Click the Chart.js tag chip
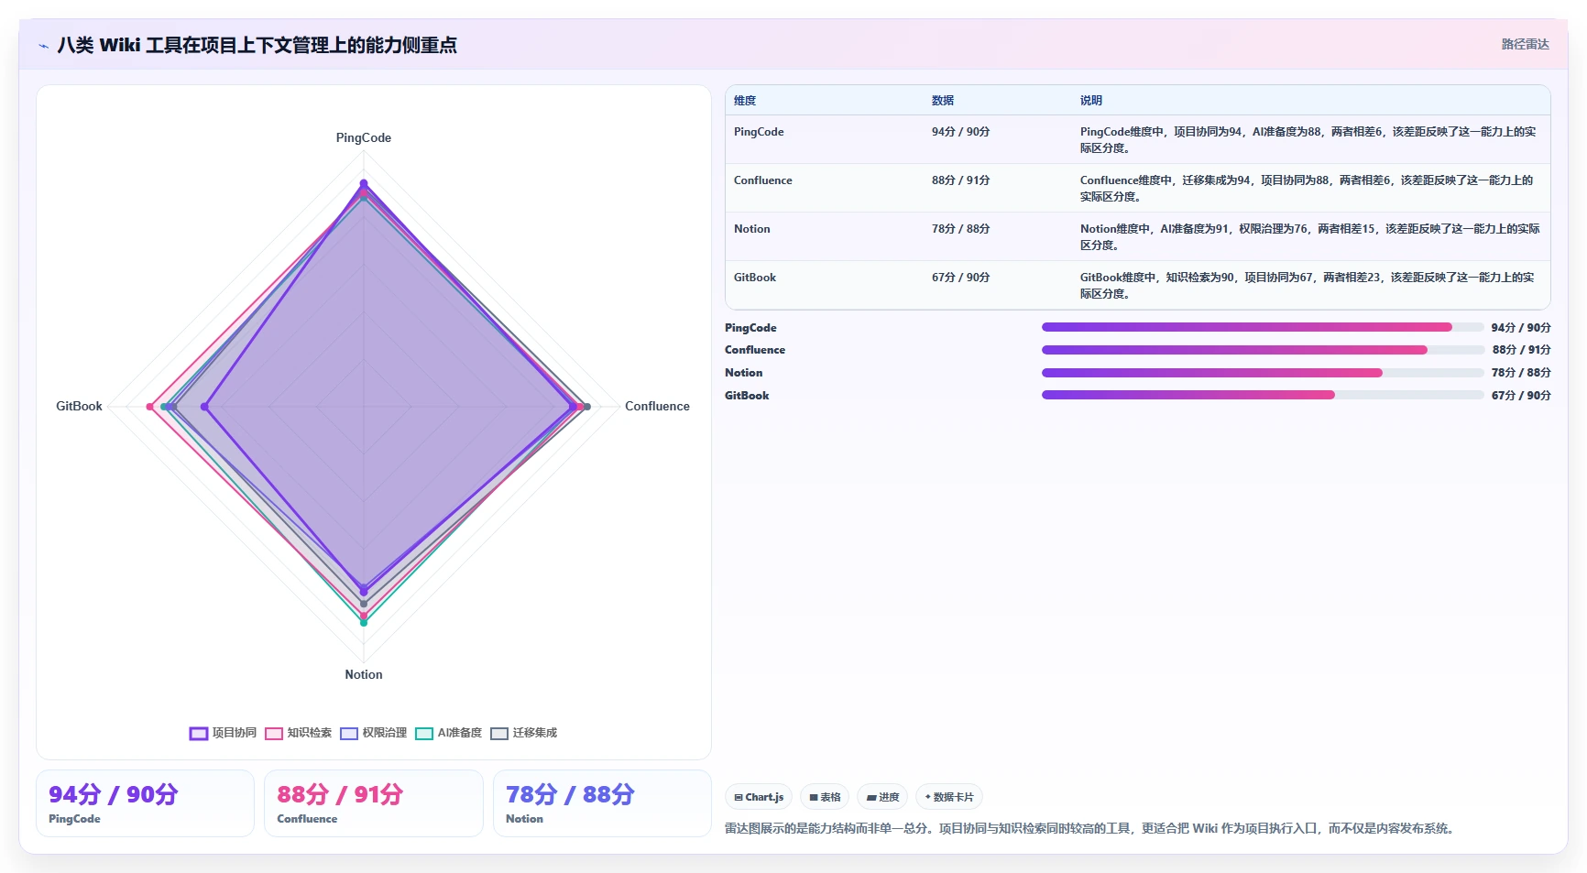 [x=759, y=797]
